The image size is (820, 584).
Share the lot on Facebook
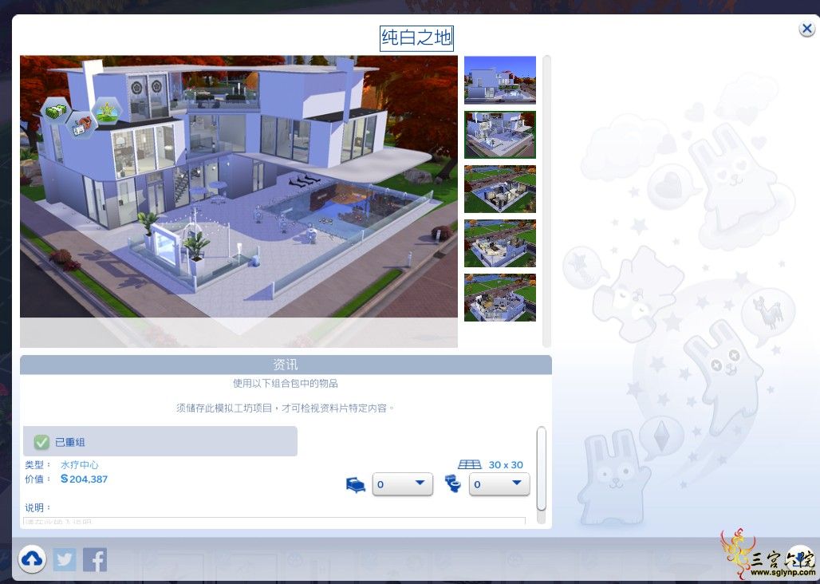[95, 560]
